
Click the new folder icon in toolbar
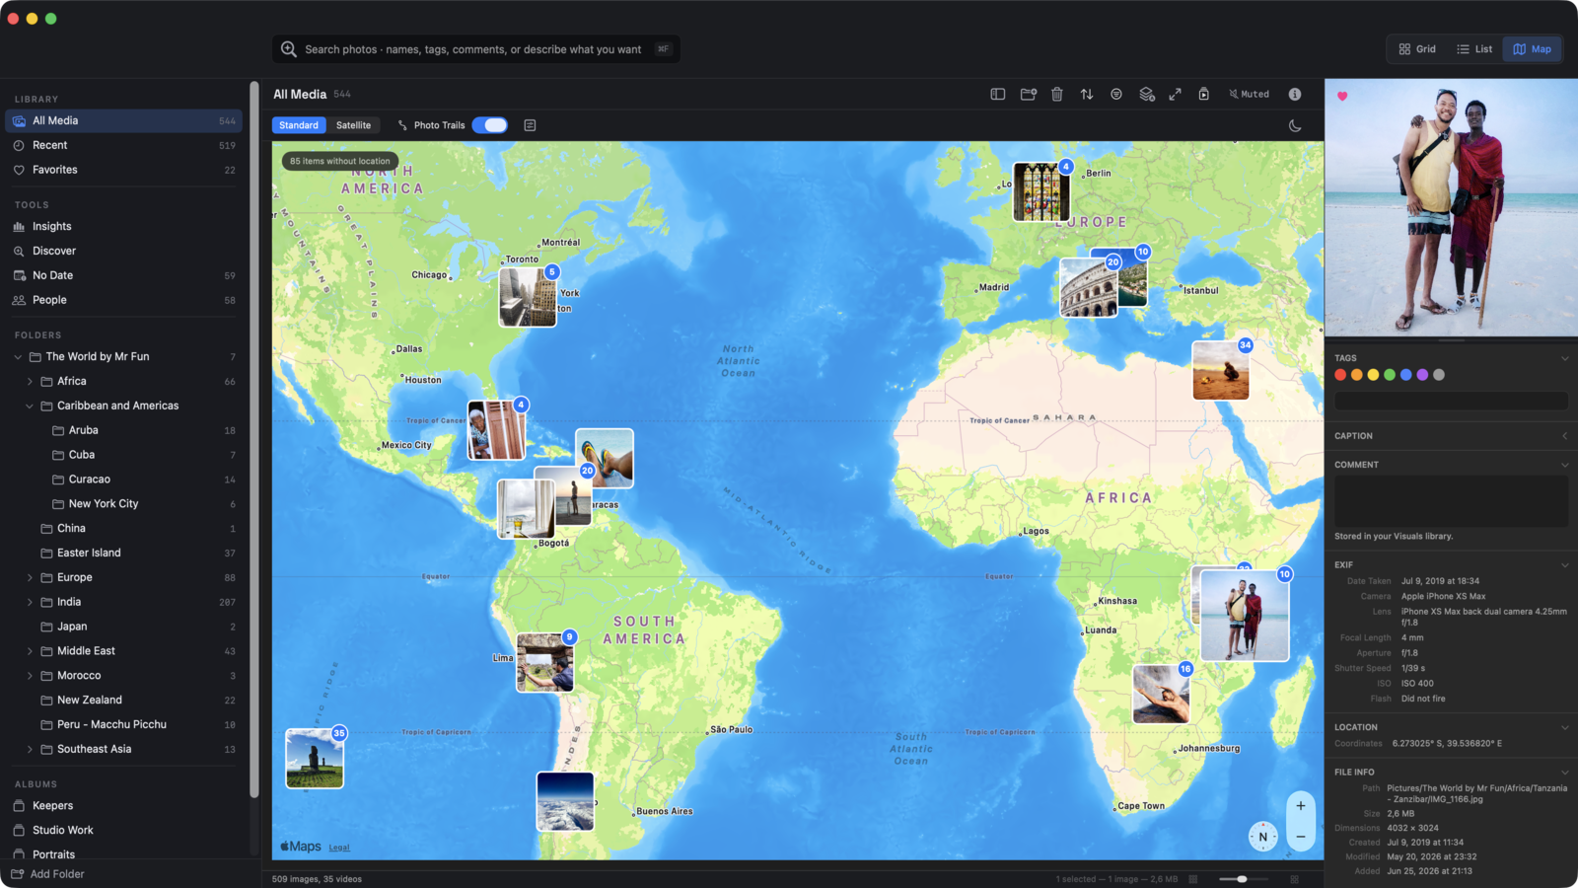1028,94
